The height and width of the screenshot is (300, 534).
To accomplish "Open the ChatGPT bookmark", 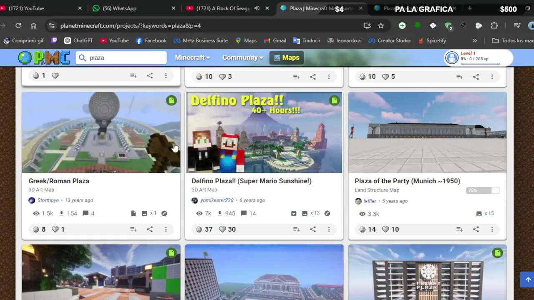I will tap(78, 40).
